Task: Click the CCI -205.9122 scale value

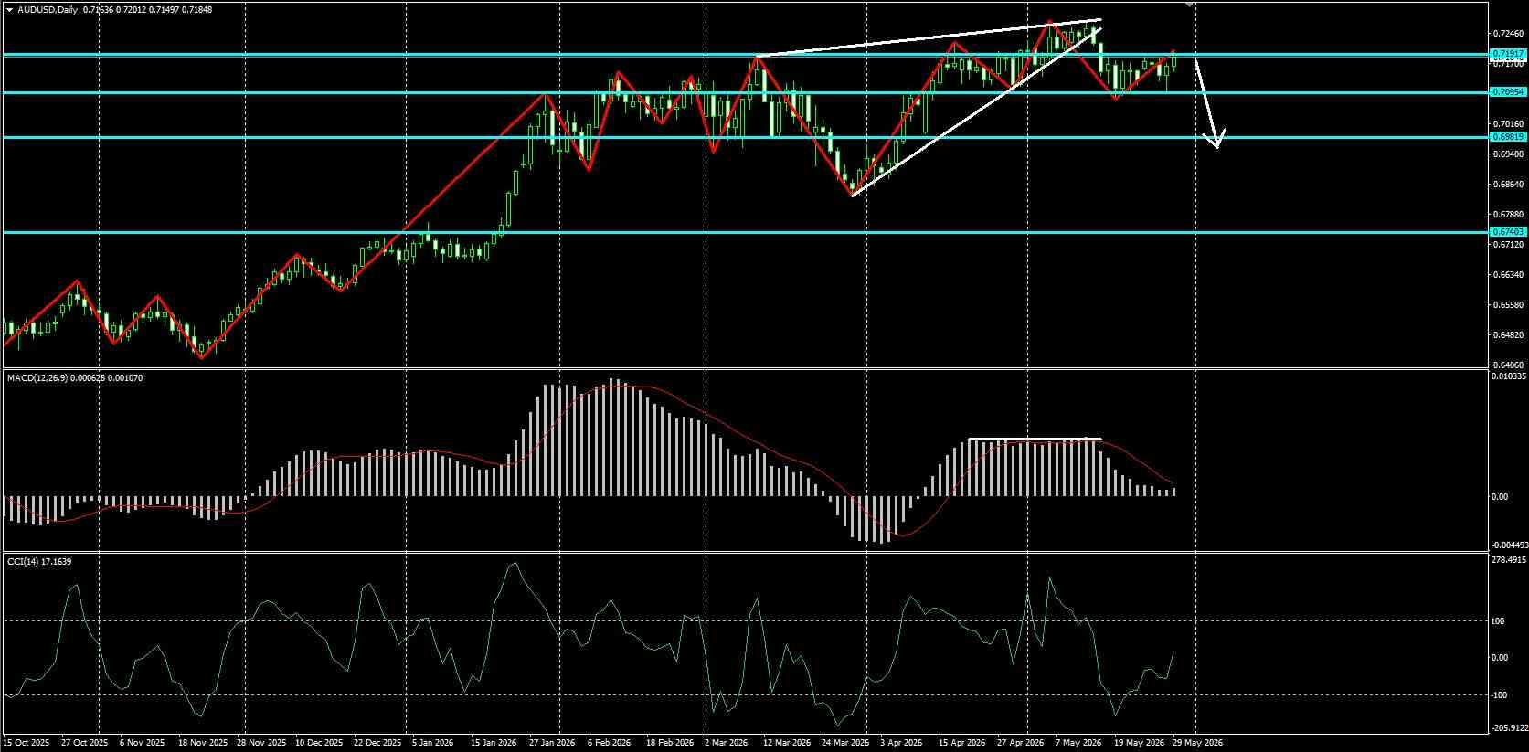Action: pyautogui.click(x=1508, y=728)
